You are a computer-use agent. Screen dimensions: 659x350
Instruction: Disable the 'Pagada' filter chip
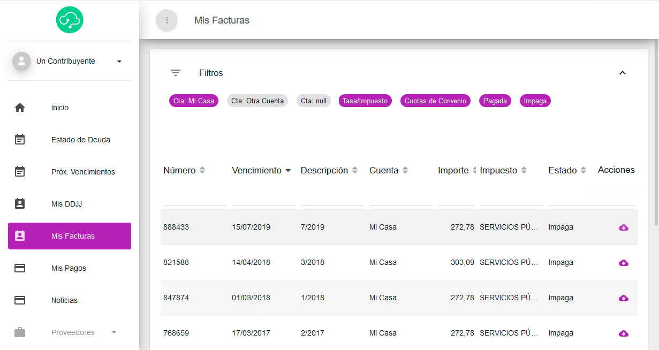[495, 101]
